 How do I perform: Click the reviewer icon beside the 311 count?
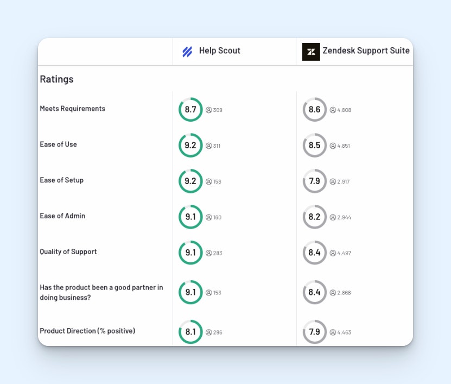[x=209, y=146]
